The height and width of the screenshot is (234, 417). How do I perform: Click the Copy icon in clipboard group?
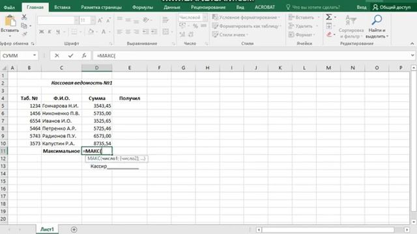24,26
